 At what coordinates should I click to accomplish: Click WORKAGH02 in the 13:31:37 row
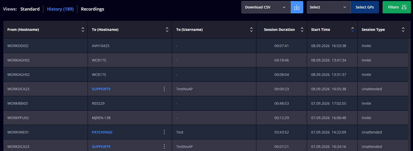pyautogui.click(x=19, y=75)
